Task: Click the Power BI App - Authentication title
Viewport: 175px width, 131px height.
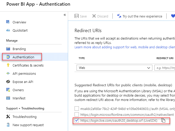Action: pos(38,4)
